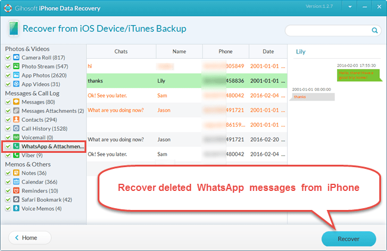Open the title bar dropdown arrow menu
387x251 pixels.
350,7
